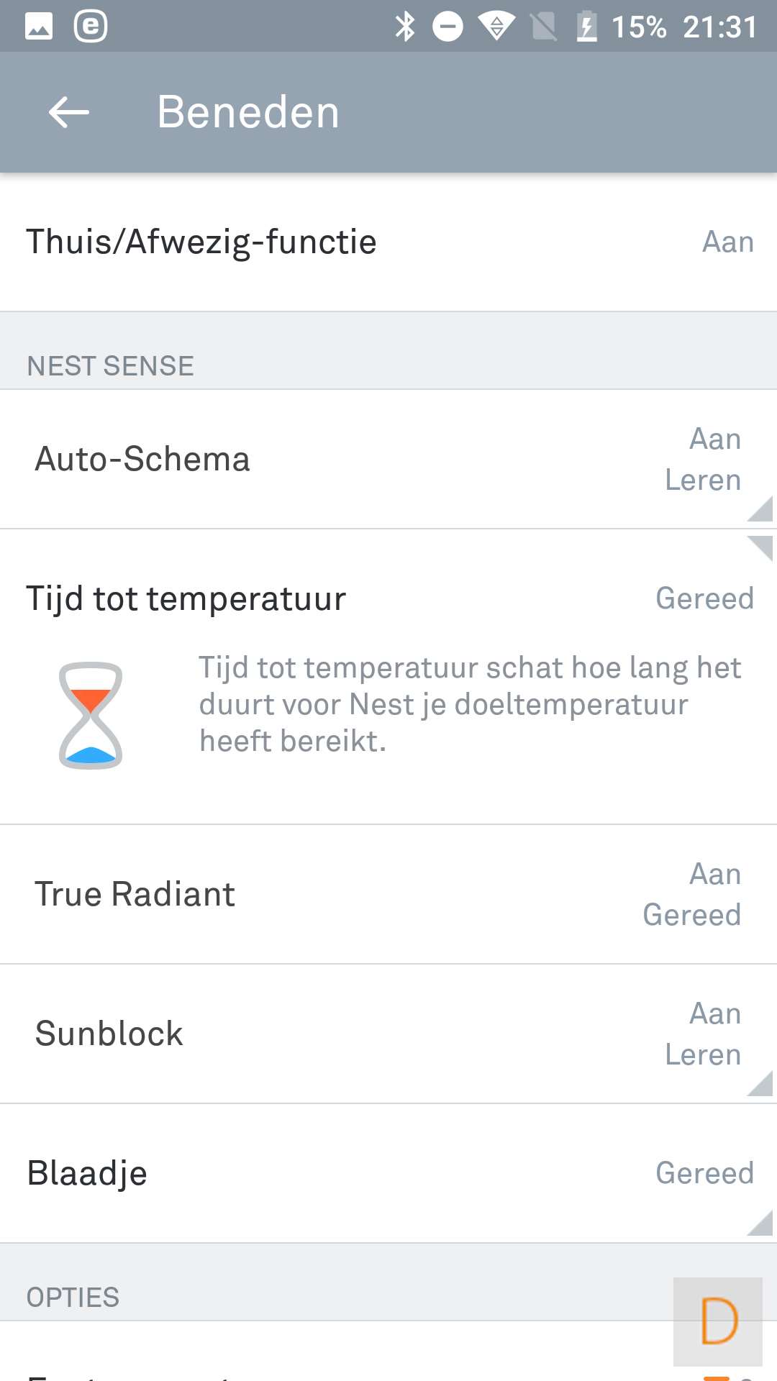Tap the circled e notification icon
Viewport: 777px width, 1381px height.
[91, 27]
